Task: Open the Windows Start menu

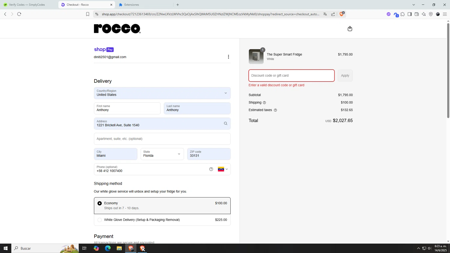Action: pos(5,248)
